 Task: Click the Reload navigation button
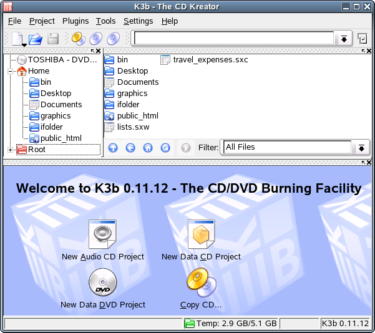tap(165, 148)
